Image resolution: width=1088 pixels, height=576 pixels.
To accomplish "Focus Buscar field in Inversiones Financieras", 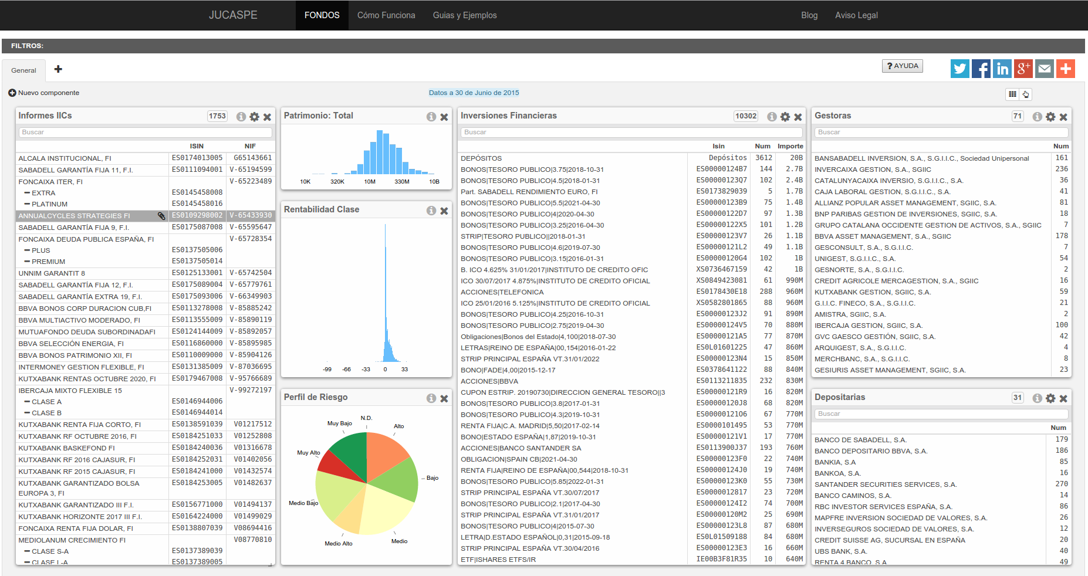I will point(631,133).
